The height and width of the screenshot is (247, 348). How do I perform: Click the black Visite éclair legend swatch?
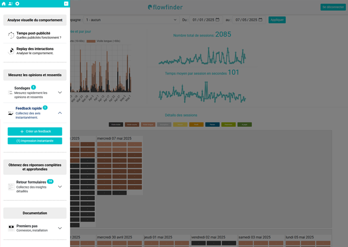click(116, 125)
